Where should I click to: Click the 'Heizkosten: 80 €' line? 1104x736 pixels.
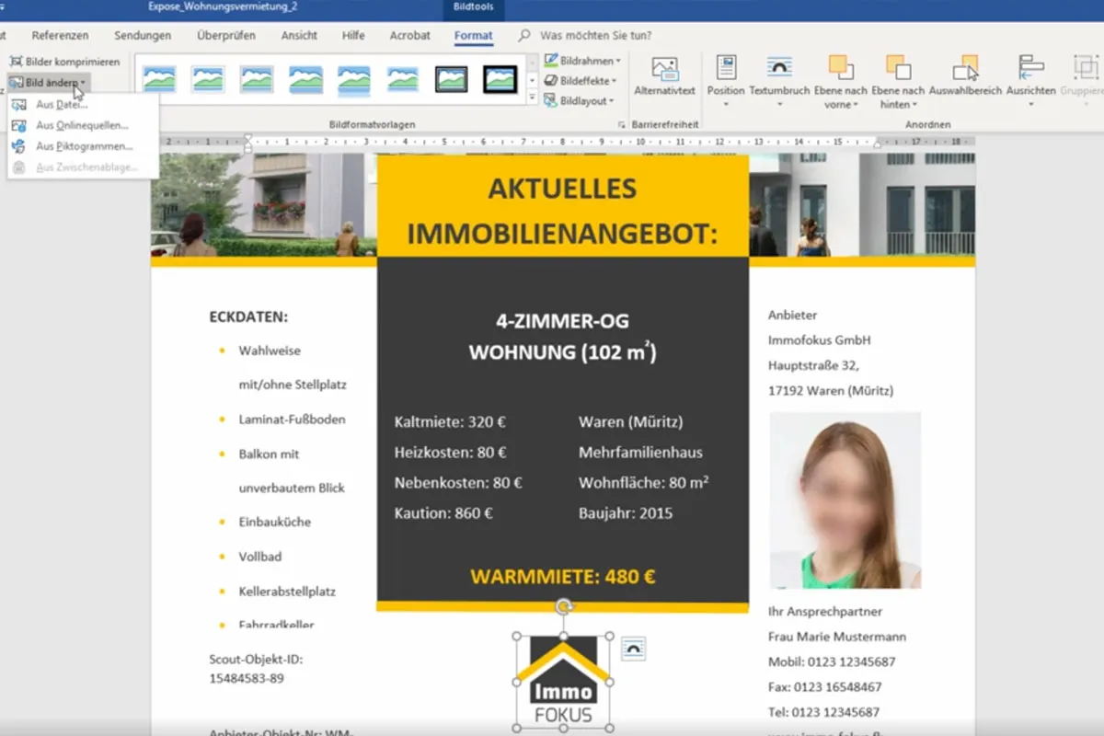pos(450,453)
